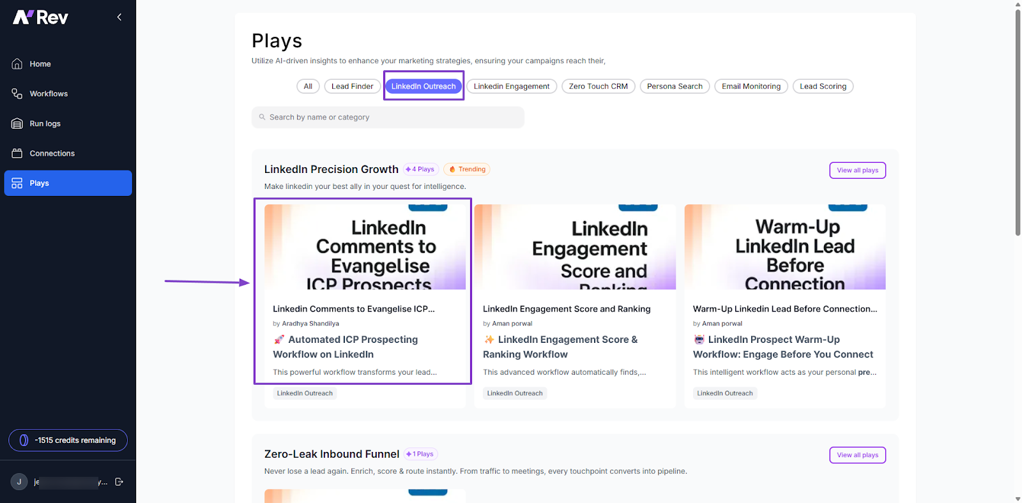Click the Zero-Leak Inbound Funnel heading
1022x503 pixels.
[x=332, y=454]
